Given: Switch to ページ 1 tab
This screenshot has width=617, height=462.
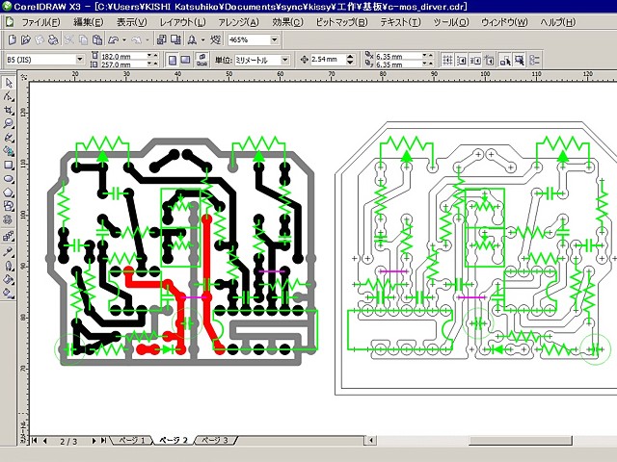Looking at the screenshot, I should [132, 441].
